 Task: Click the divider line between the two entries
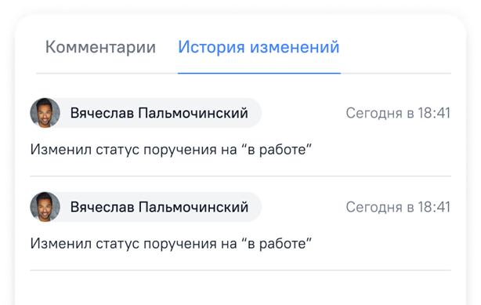tap(240, 176)
